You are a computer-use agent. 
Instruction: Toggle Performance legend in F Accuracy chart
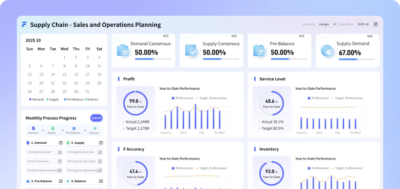coord(183,168)
